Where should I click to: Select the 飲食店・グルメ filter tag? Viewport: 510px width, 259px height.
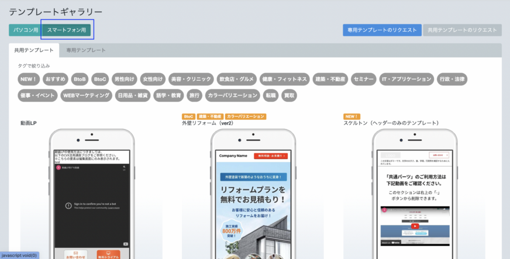tap(236, 79)
